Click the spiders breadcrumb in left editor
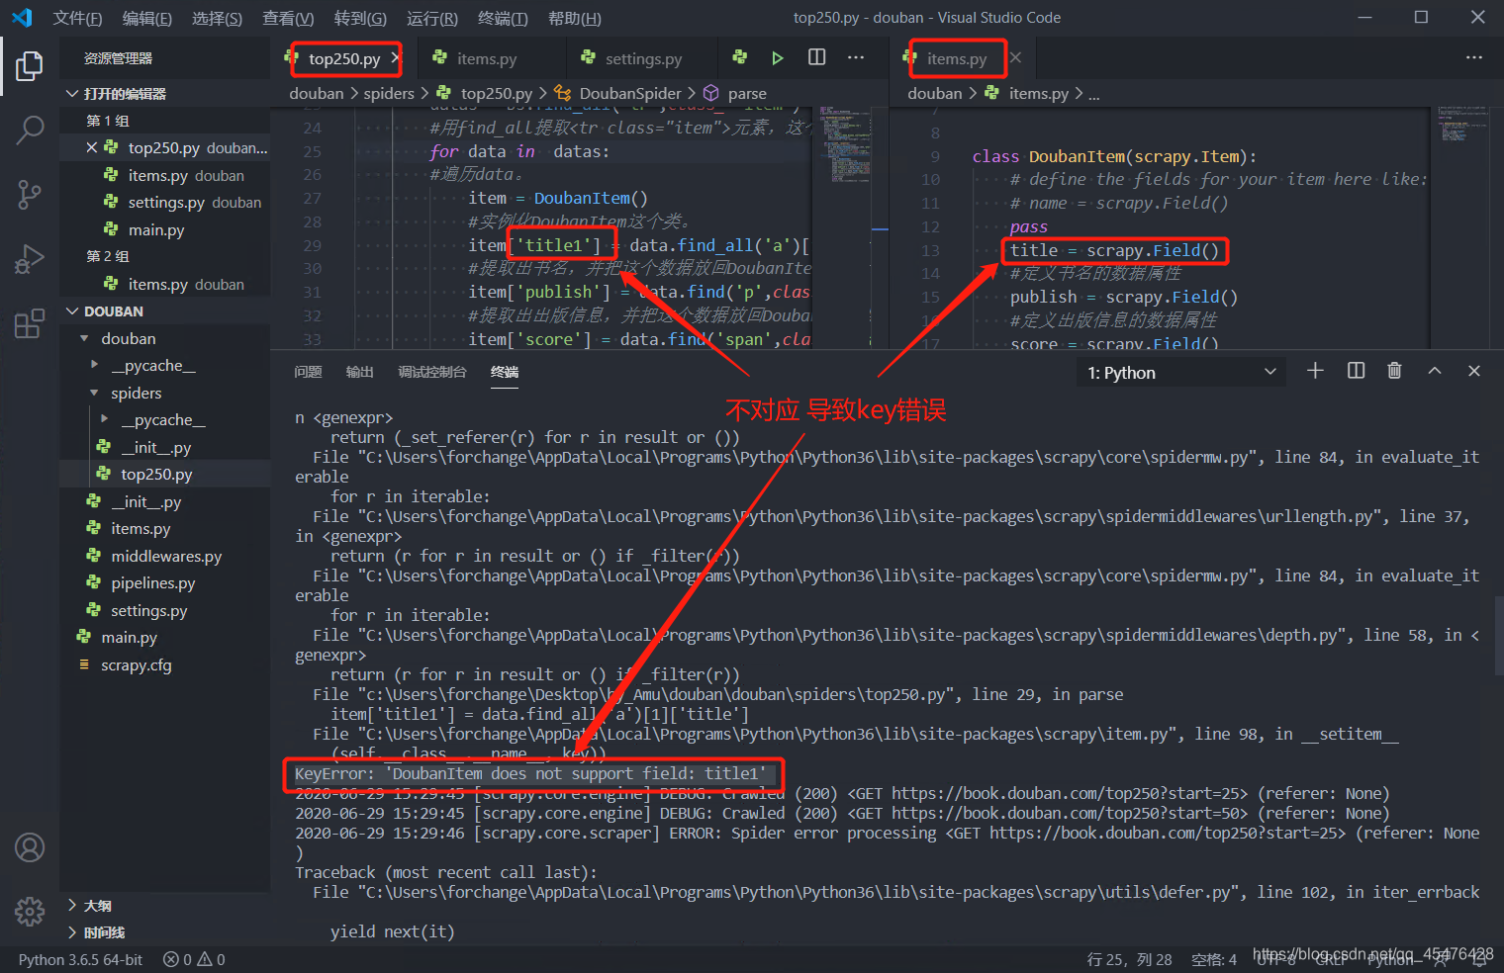This screenshot has height=973, width=1504. [389, 93]
